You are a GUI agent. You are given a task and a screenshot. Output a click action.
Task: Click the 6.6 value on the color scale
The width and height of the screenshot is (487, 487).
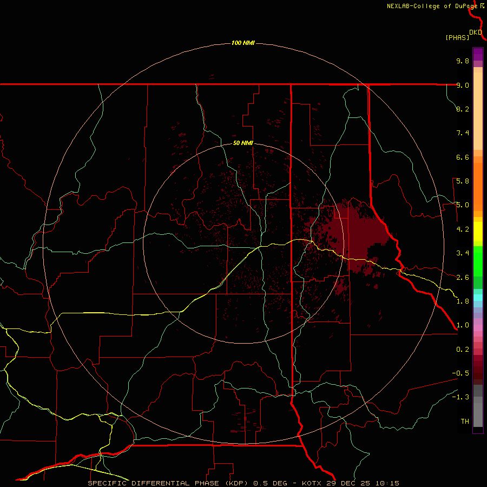463,157
